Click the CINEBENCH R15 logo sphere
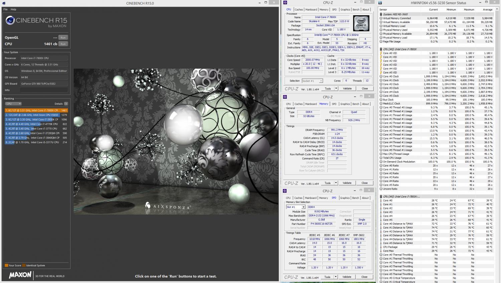This screenshot has height=283, width=501. (x=10, y=21)
